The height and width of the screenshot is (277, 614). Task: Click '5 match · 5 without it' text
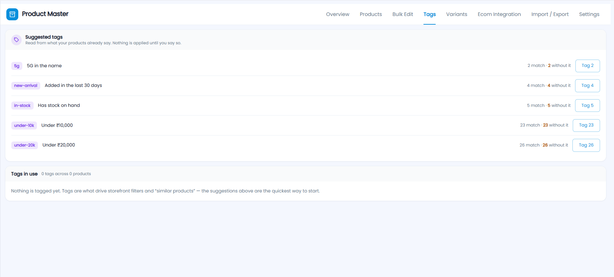click(x=549, y=106)
